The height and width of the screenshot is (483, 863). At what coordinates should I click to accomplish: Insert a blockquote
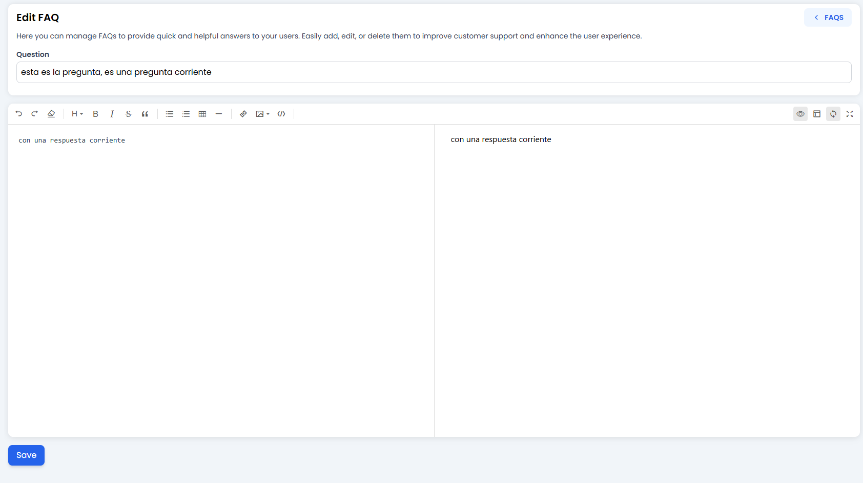pos(145,114)
